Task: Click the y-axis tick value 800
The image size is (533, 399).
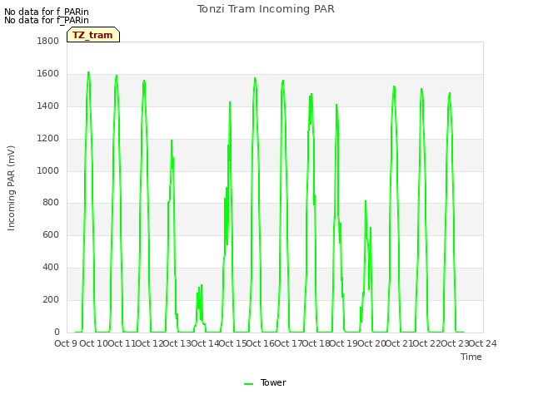Action: click(x=51, y=203)
